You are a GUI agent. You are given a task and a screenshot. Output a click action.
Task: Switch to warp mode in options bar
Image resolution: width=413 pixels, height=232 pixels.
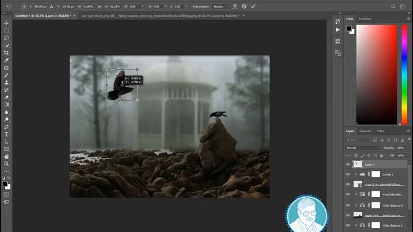pyautogui.click(x=235, y=6)
